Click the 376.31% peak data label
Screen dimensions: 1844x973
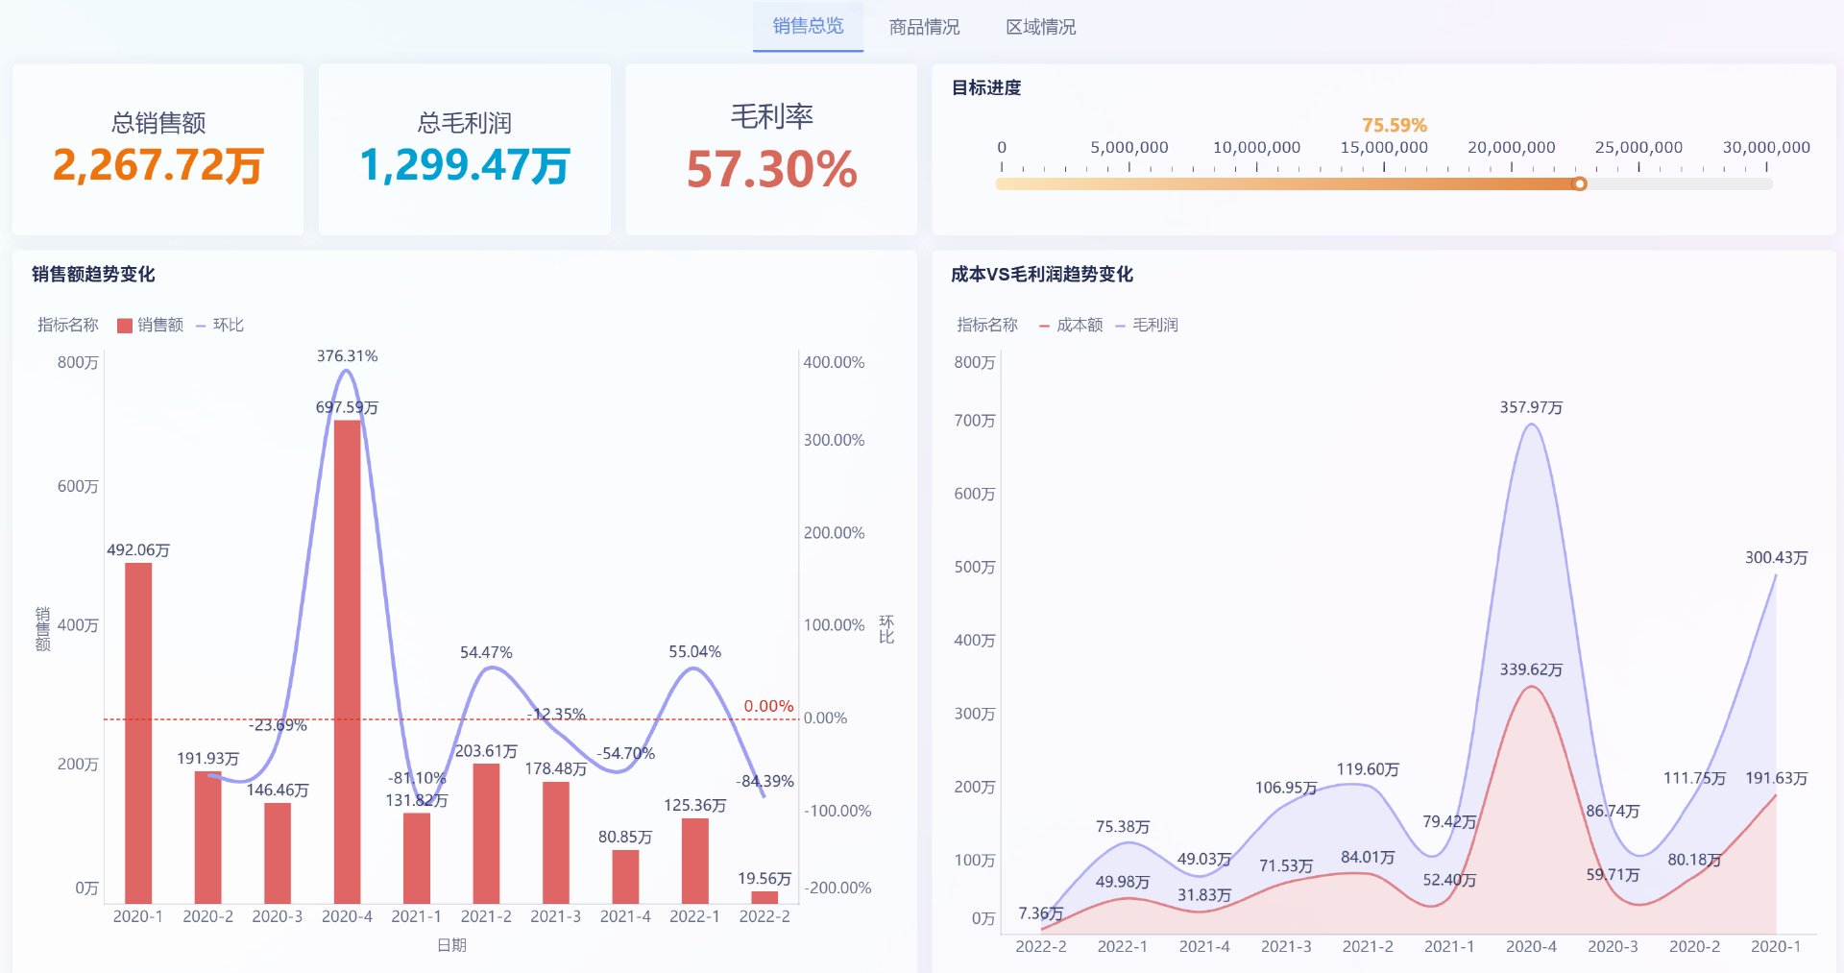point(347,355)
